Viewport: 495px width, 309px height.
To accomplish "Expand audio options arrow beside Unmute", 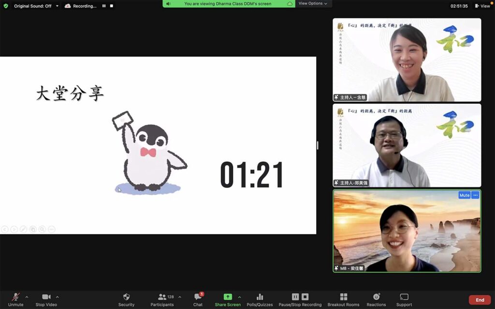I will (x=27, y=297).
